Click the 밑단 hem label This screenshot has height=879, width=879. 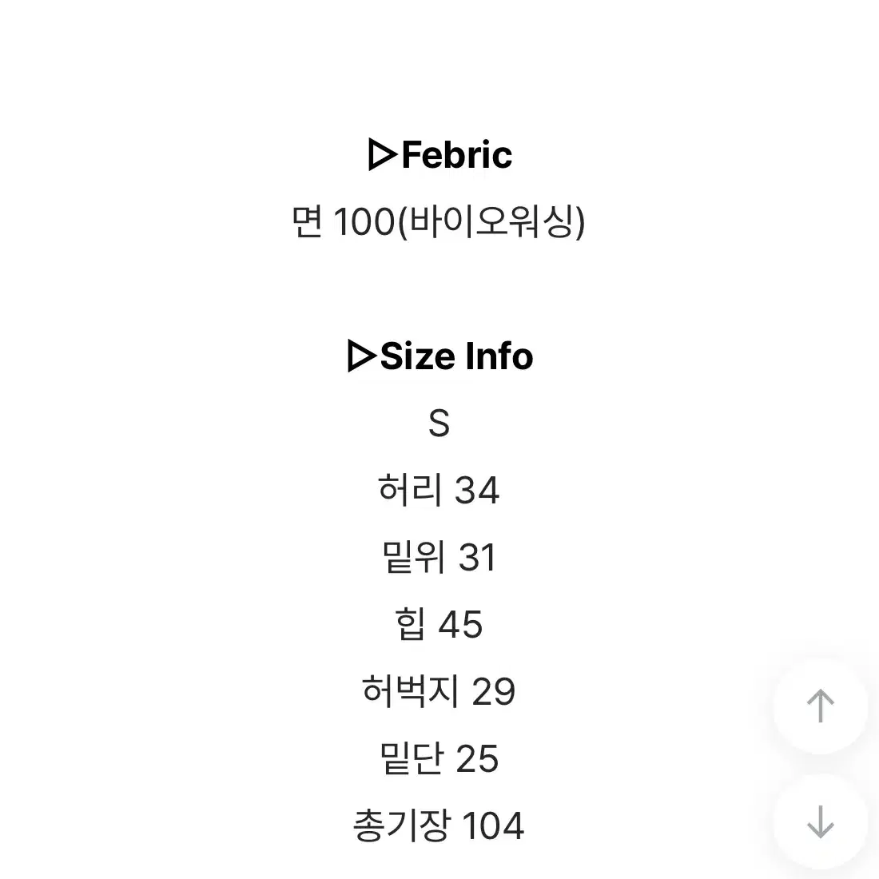coord(412,758)
